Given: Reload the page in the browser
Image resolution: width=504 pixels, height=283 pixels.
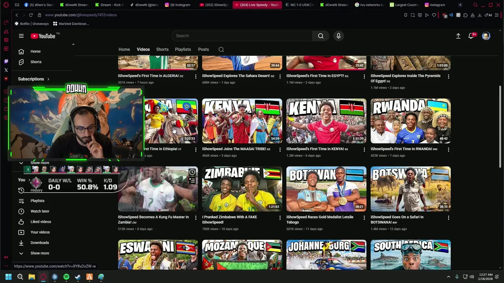Looking at the screenshot, I should tap(31, 15).
